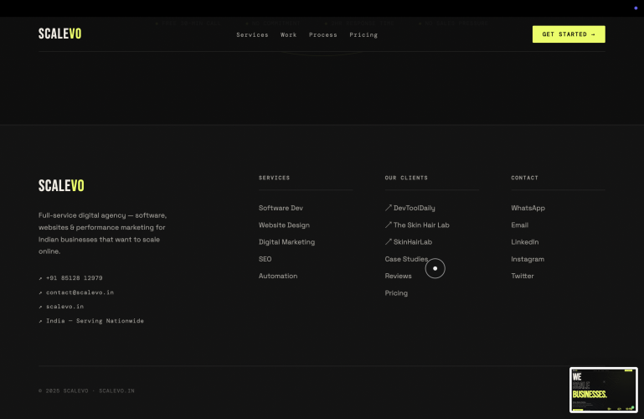Open the Instagram contact link
Image resolution: width=644 pixels, height=419 pixels.
(528, 259)
